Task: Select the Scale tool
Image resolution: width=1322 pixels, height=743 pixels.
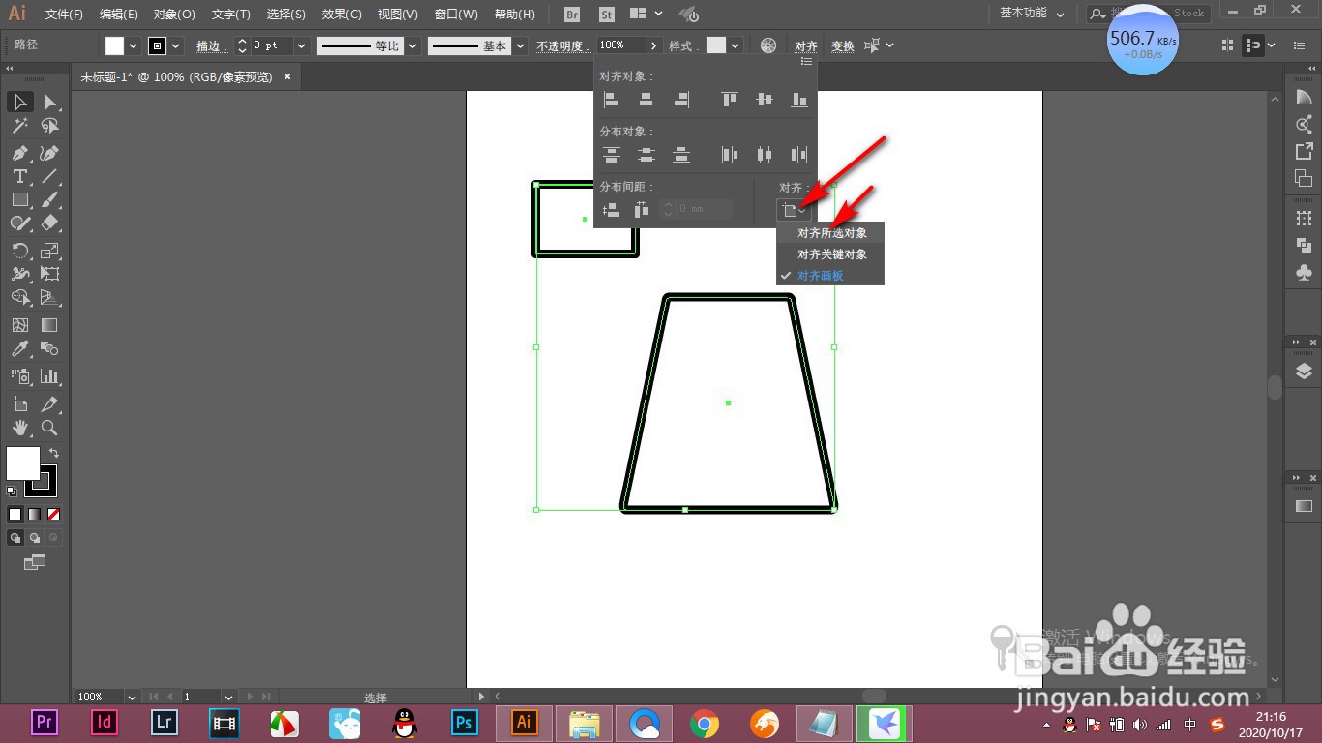Action: (x=49, y=251)
